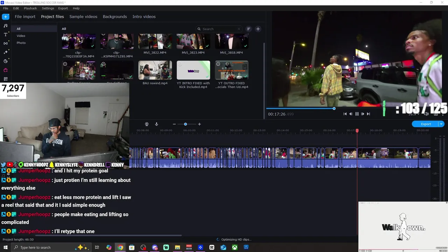The height and width of the screenshot is (252, 448).
Task: Click the 00:13:00 mark on timeline ruler
Action: (259, 130)
